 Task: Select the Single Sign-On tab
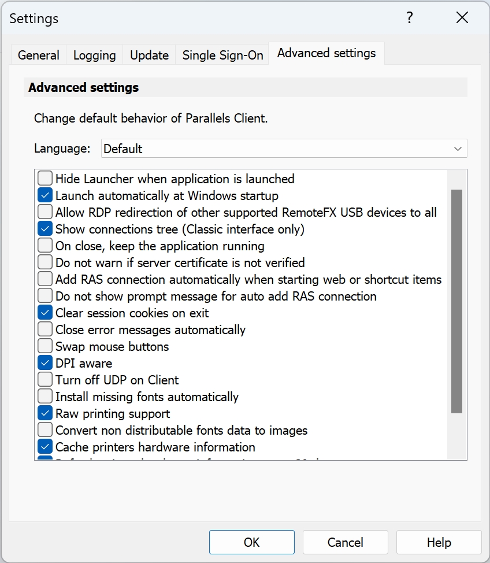222,55
